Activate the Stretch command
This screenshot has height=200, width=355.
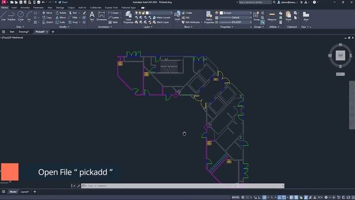[48, 22]
